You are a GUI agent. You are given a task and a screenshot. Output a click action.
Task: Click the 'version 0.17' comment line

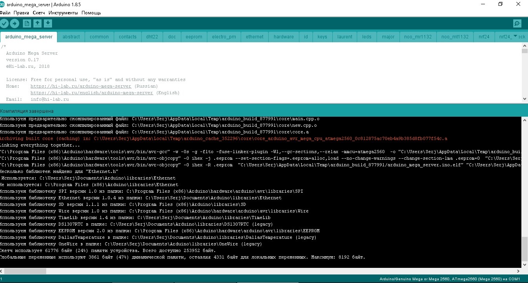[23, 60]
